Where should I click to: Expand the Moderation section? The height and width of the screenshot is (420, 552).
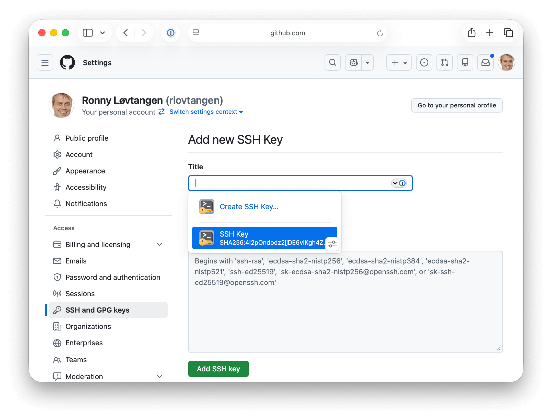159,376
